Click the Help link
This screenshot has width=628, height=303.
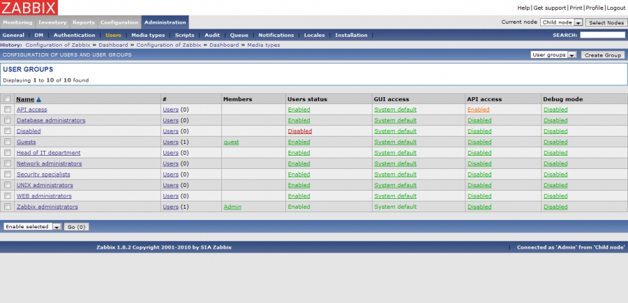click(x=523, y=8)
